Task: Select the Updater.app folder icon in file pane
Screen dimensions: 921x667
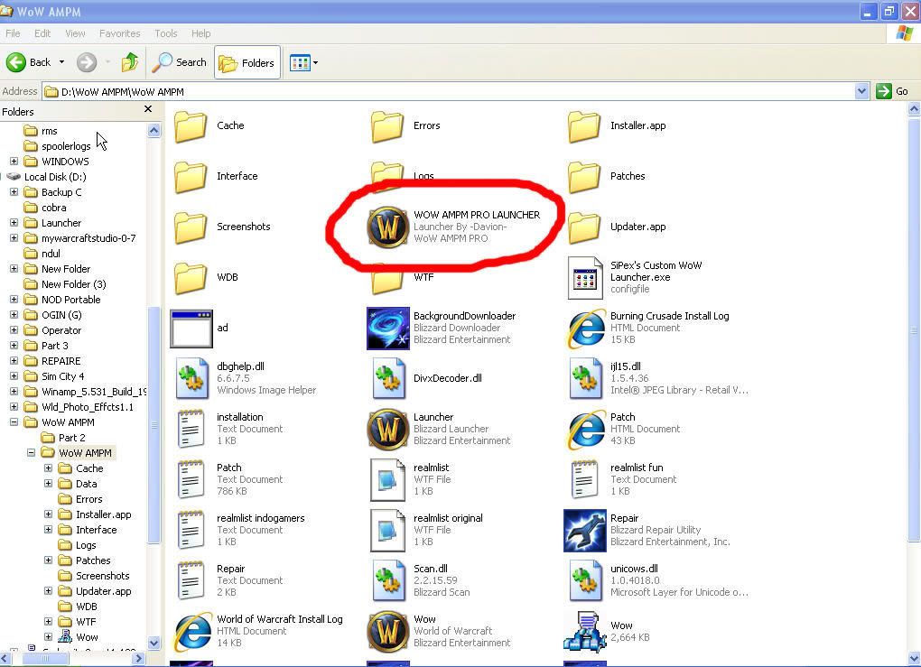Action: 584,227
